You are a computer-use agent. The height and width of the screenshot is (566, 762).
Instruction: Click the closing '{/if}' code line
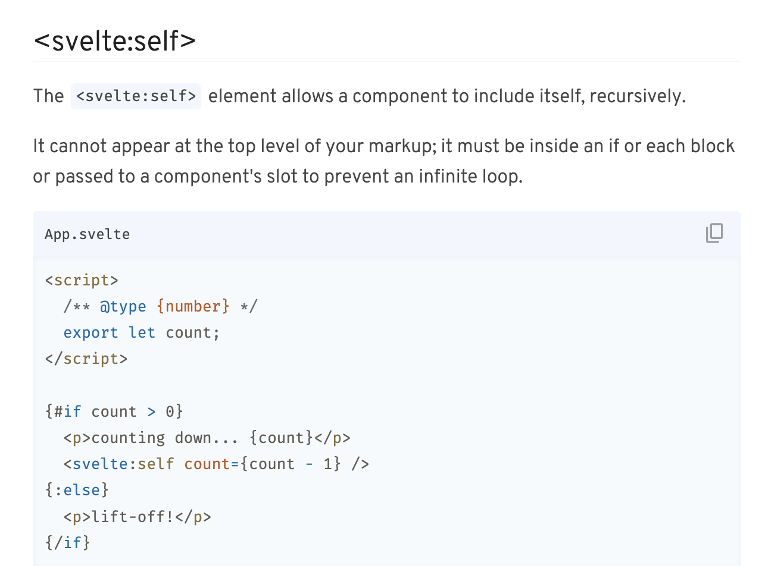click(x=67, y=542)
